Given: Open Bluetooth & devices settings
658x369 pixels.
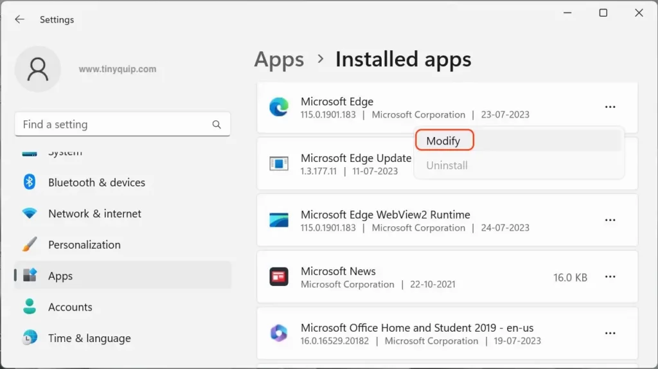Looking at the screenshot, I should (123, 182).
